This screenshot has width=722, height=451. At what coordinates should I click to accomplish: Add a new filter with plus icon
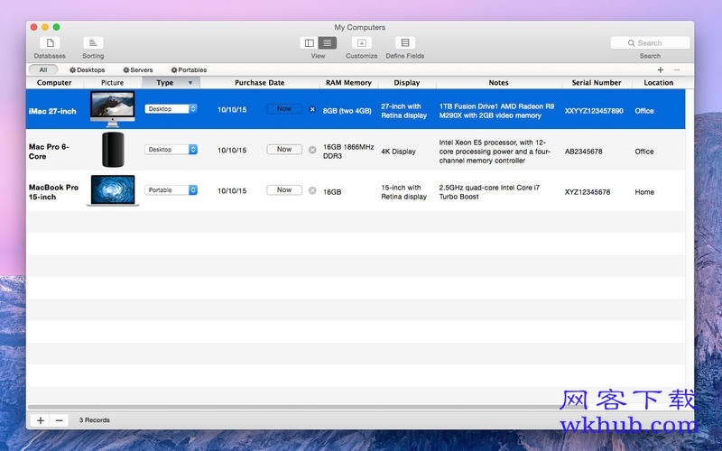pos(661,70)
